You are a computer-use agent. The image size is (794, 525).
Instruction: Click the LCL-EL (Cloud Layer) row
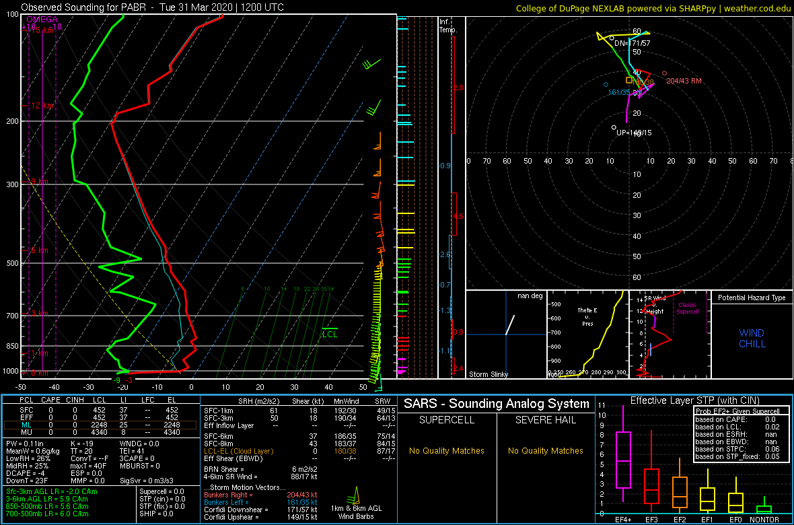pos(299,451)
